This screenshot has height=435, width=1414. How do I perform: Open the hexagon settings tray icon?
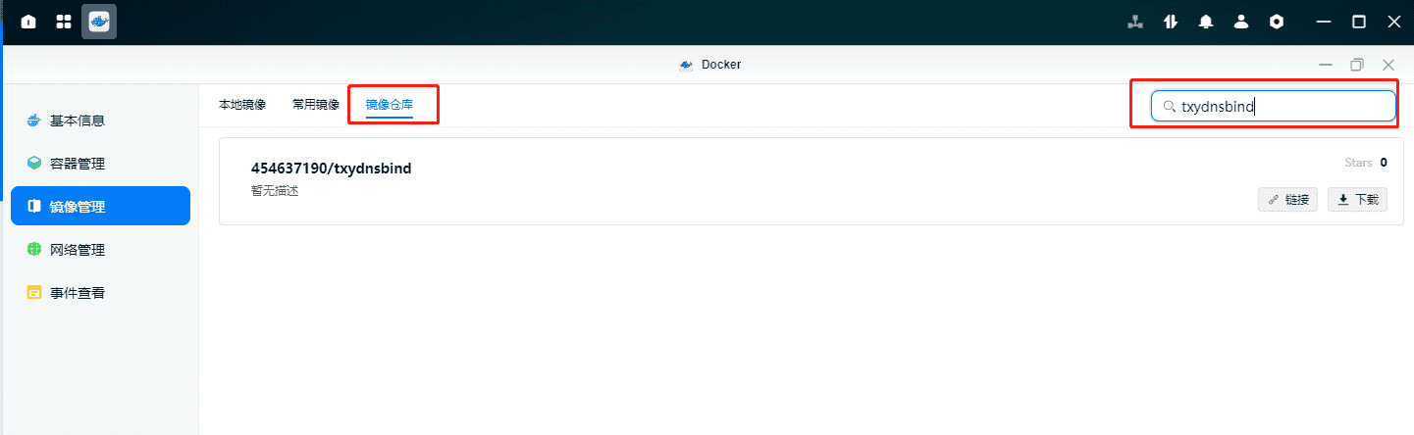click(x=1277, y=22)
